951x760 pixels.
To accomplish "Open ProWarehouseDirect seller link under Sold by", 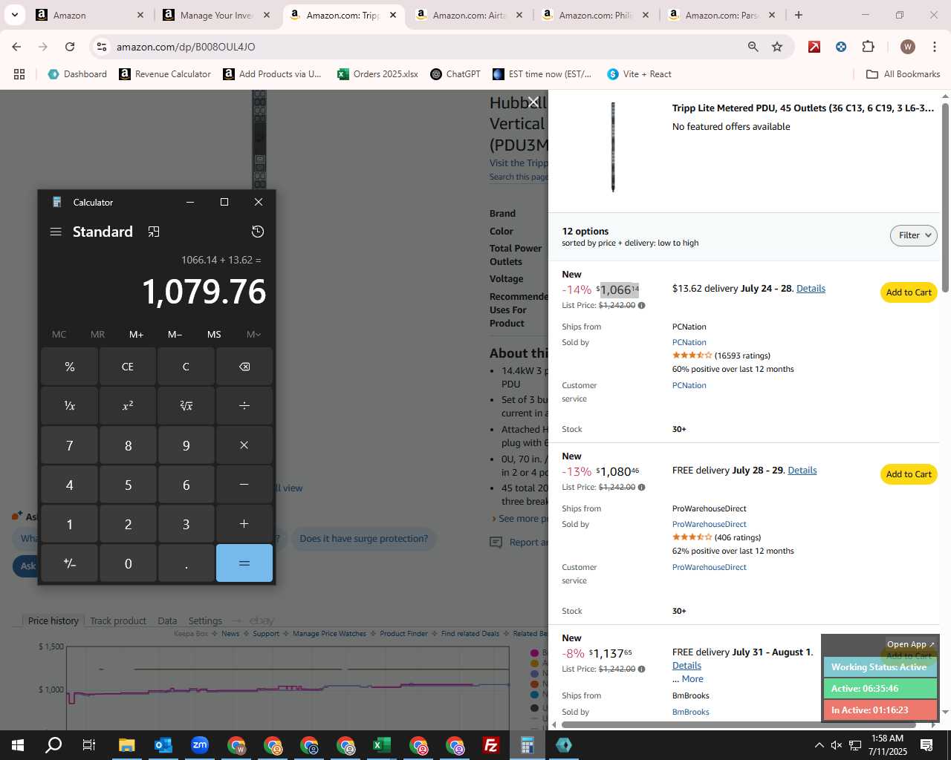I will point(710,524).
